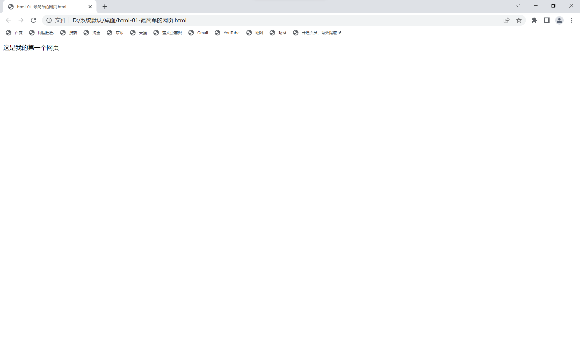Viewport: 580px width, 346px height.
Task: Open the Extensions puzzle icon
Action: point(534,20)
